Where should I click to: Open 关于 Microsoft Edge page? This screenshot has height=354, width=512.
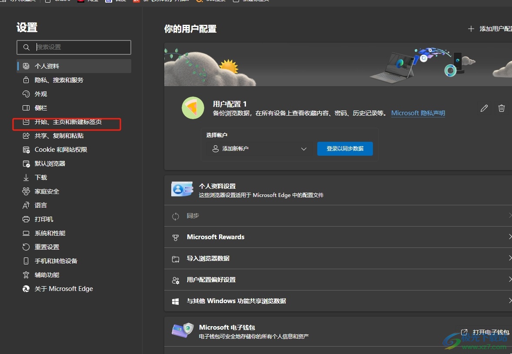click(x=74, y=289)
